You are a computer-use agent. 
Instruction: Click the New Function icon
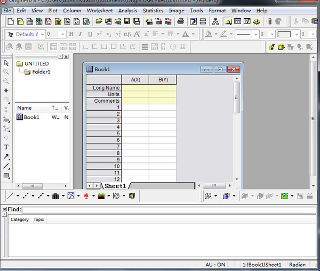tap(67, 21)
